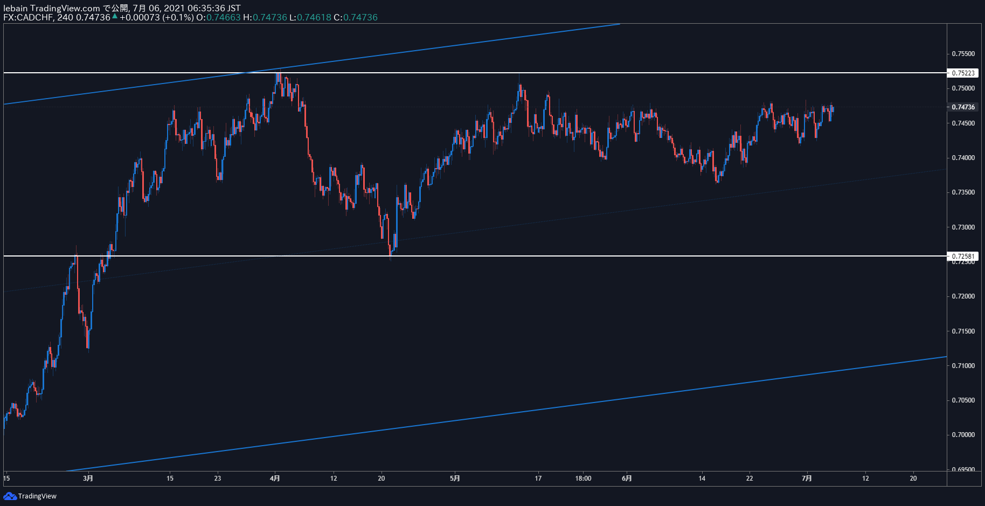The width and height of the screenshot is (985, 506).
Task: Click the 5月 date label on time axis
Action: click(455, 478)
